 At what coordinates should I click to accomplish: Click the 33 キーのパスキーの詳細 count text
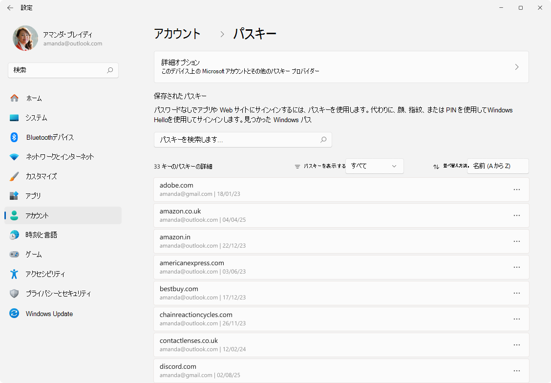click(183, 167)
